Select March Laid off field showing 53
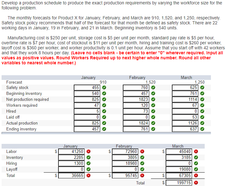Image resolution: width=225 pixels, height=186 pixels. click(x=185, y=117)
